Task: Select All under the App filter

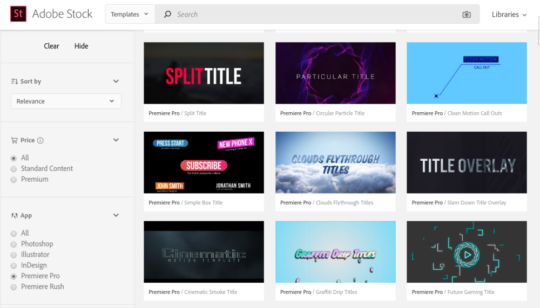Action: point(14,234)
